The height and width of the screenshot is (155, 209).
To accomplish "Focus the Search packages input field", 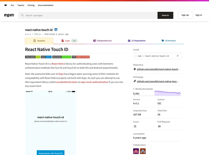I will [x=88, y=15].
